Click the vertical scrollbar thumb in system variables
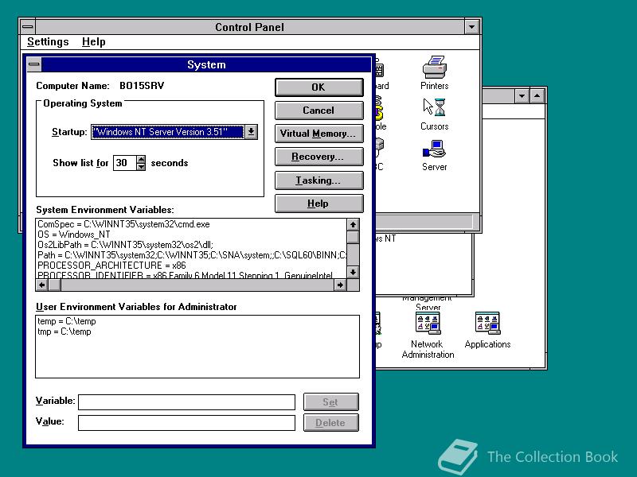Viewport: 637px width, 477px height. tap(353, 237)
